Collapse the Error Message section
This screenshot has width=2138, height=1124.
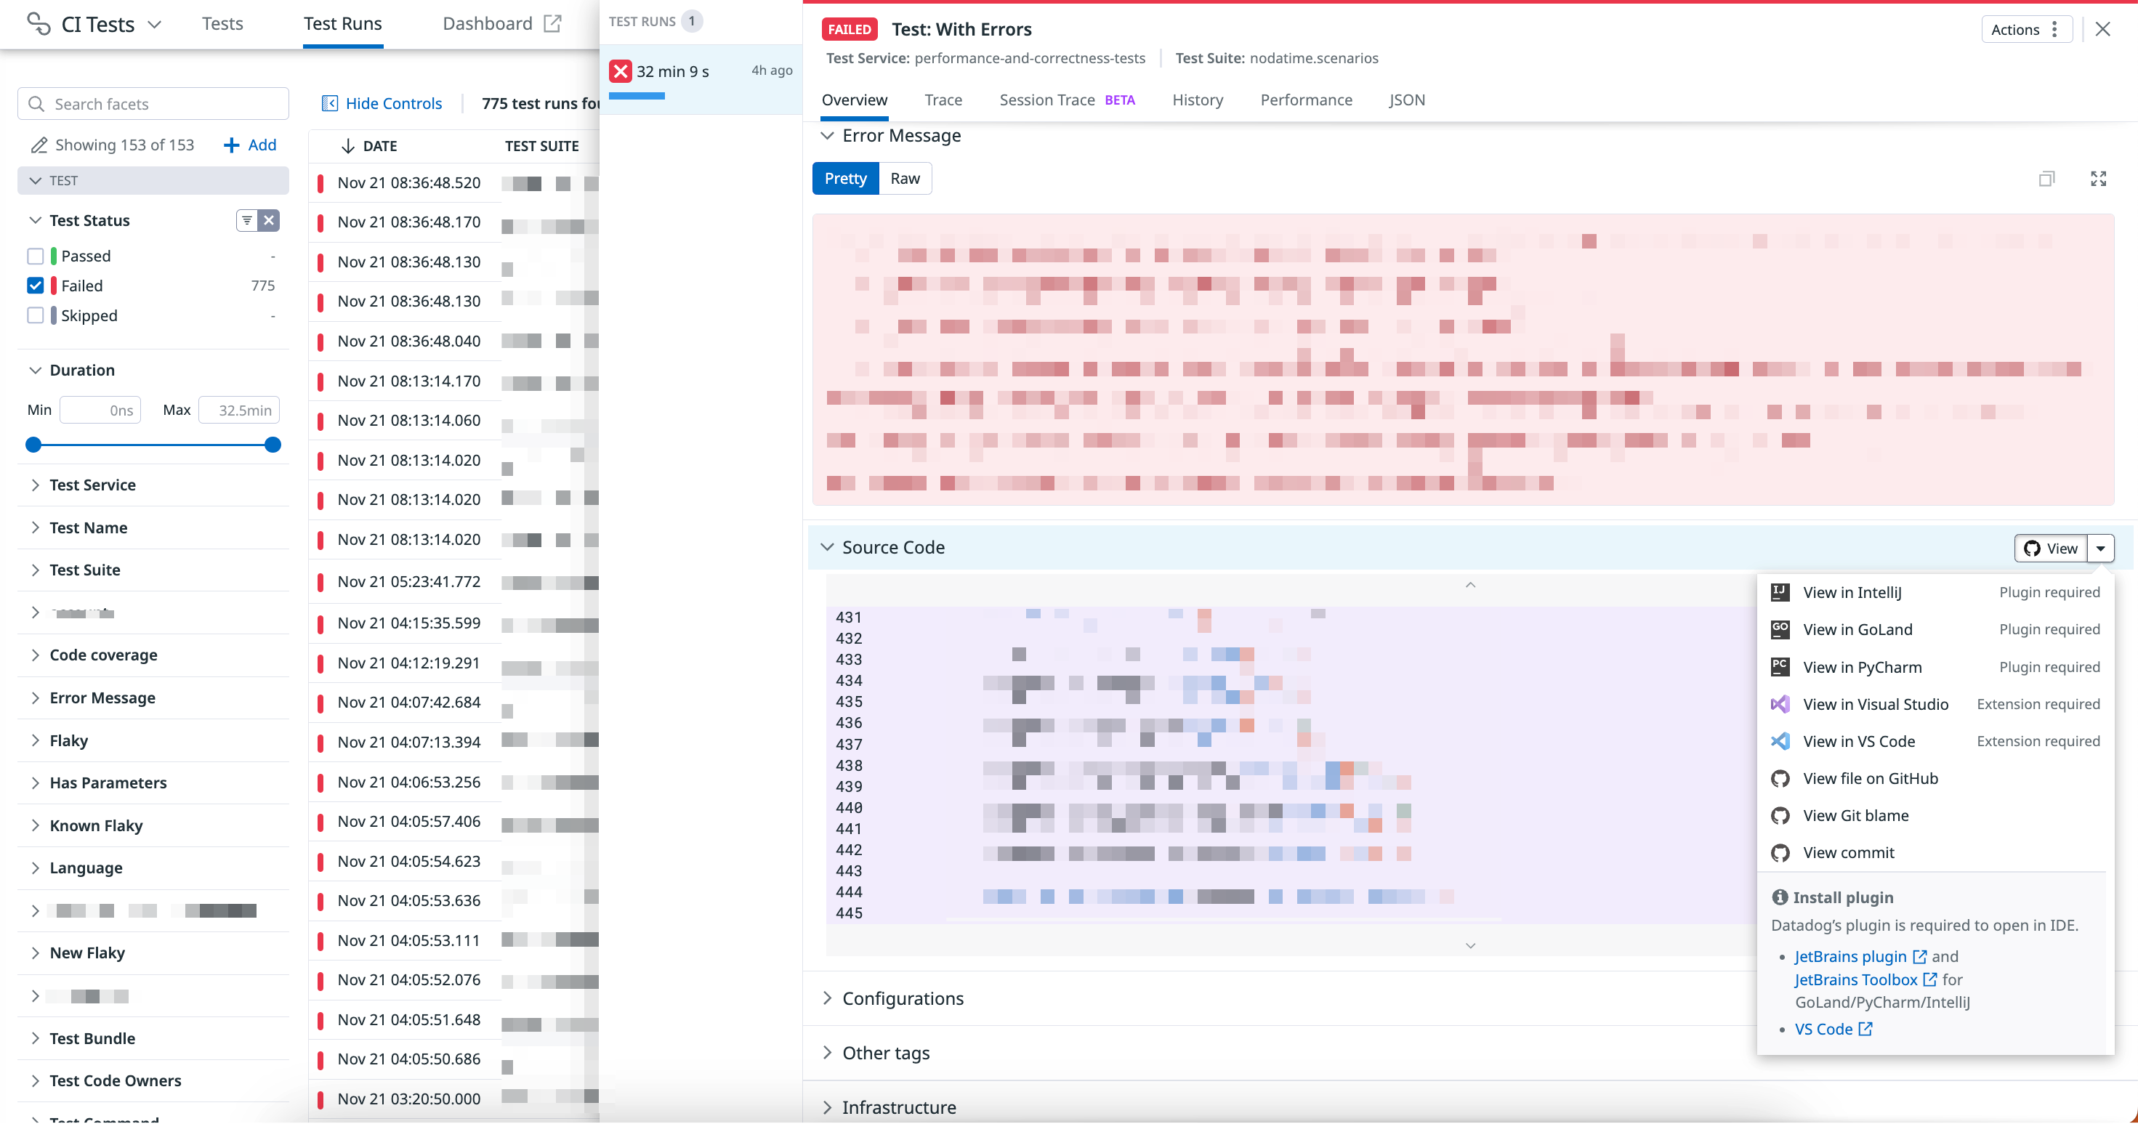coord(827,135)
